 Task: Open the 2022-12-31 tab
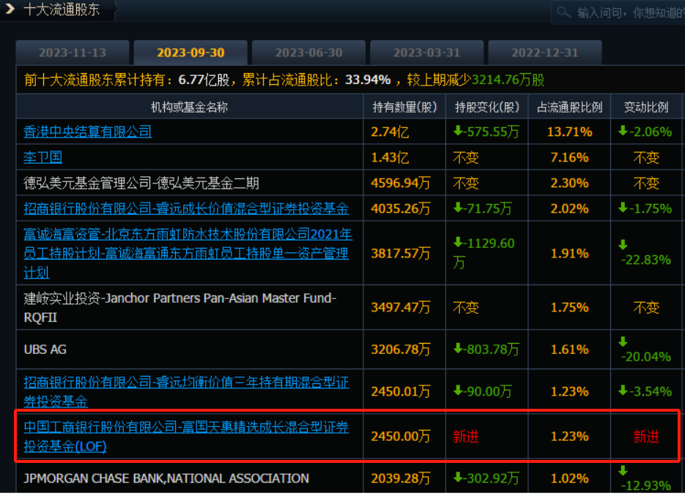(545, 53)
